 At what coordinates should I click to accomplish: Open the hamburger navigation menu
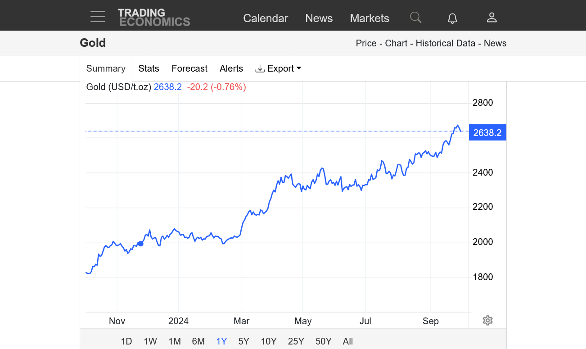pyautogui.click(x=98, y=17)
